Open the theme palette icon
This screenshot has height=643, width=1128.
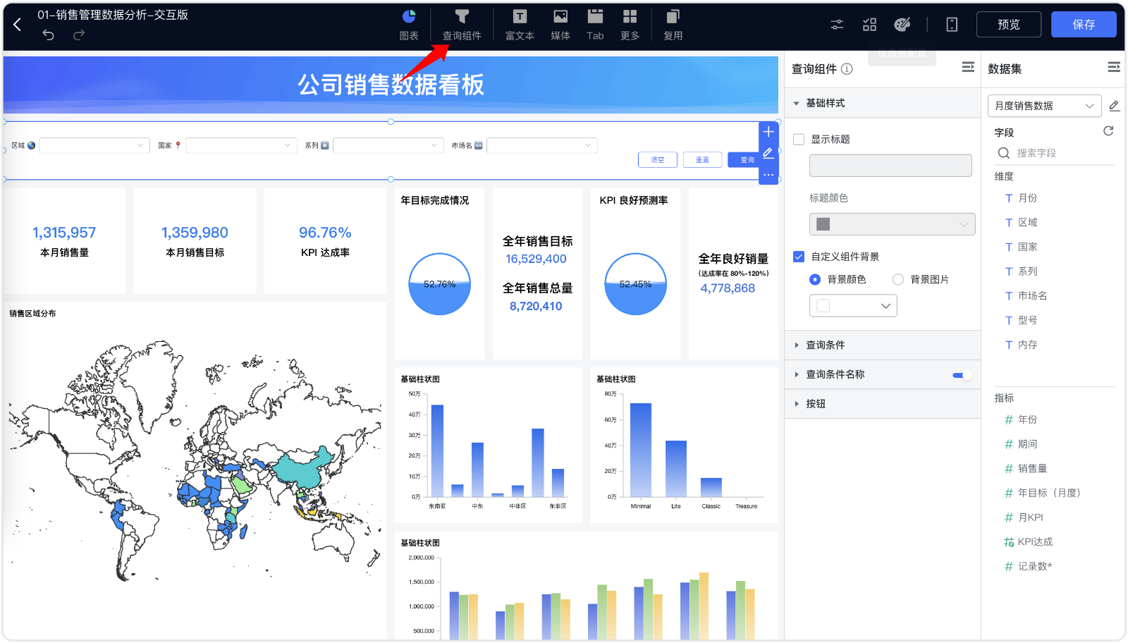point(902,25)
